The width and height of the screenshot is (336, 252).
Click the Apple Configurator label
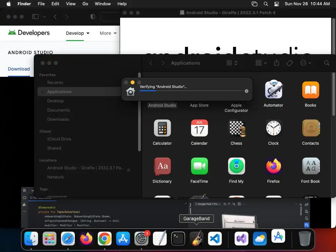(236, 108)
